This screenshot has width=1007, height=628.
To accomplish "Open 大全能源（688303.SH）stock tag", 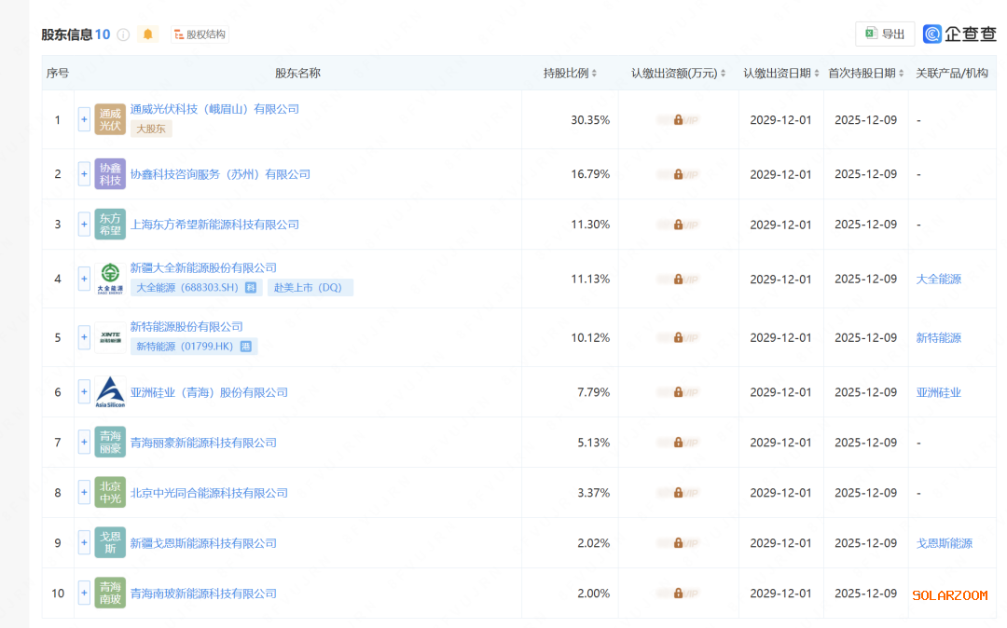I will coord(187,288).
